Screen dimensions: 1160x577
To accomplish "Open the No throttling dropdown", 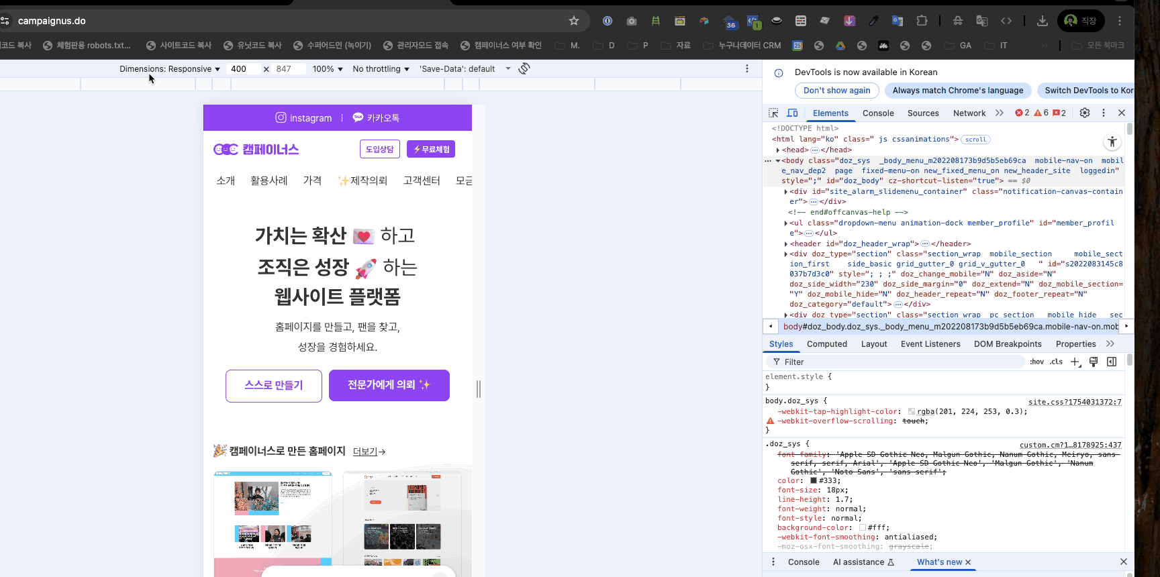I will point(381,69).
